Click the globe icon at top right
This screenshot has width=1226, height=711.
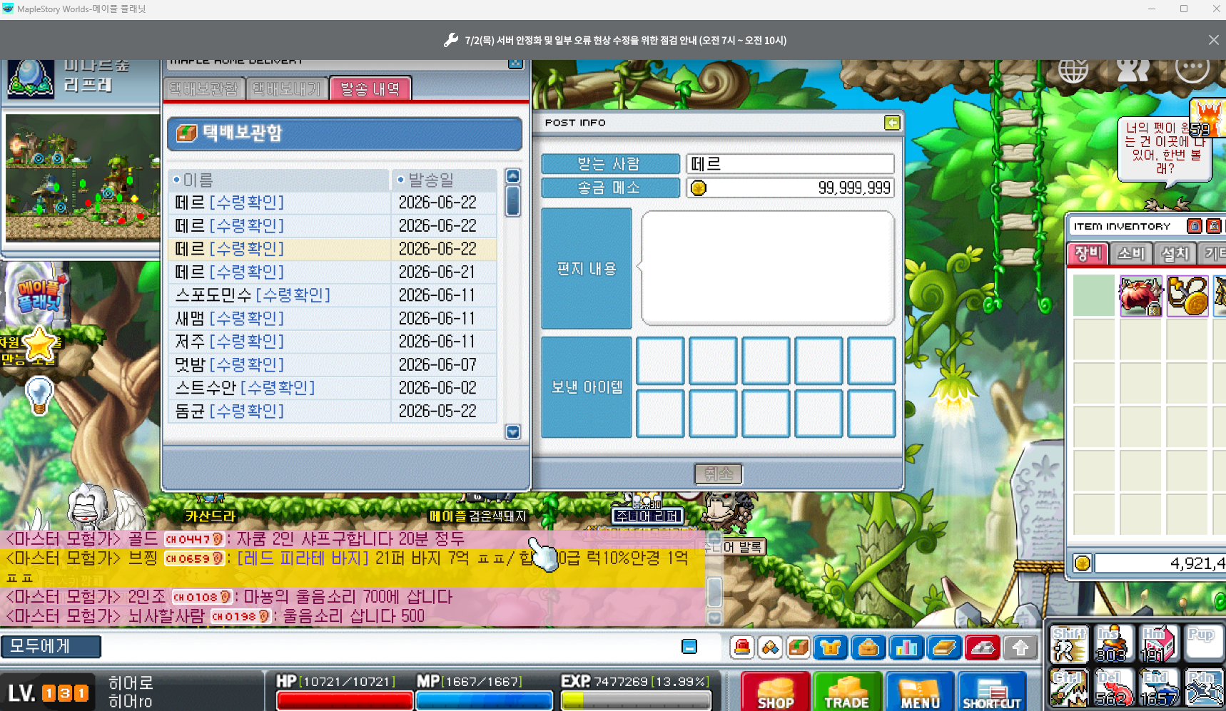point(1073,70)
